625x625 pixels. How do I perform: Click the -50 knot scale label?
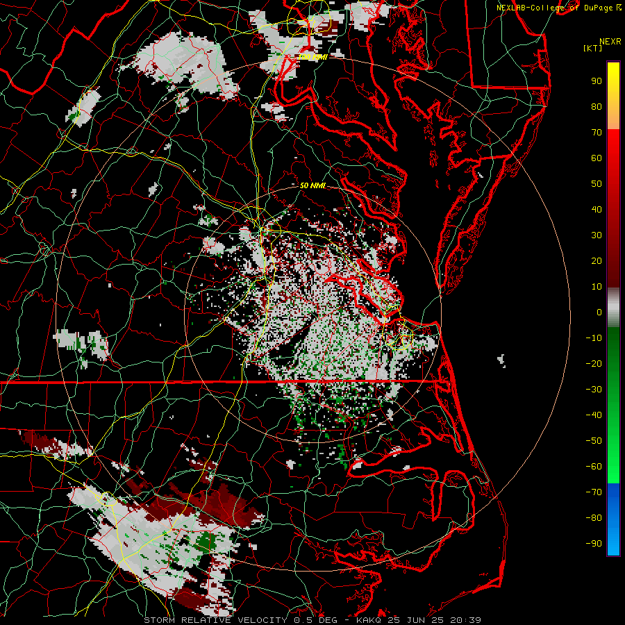point(594,441)
